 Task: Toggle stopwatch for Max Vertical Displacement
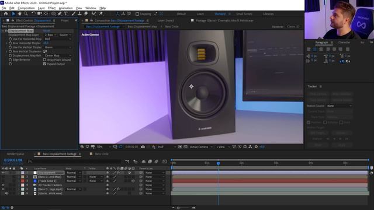(11, 51)
